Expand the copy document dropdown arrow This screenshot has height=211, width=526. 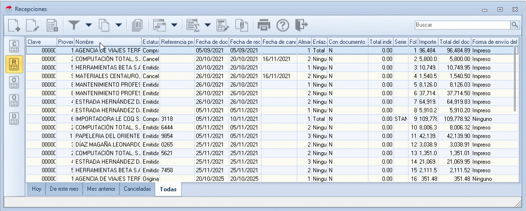118,25
